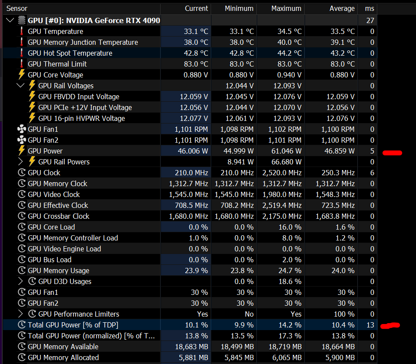The height and width of the screenshot is (364, 416).
Task: Select the GPU Temperature sensor row
Action: coord(190,31)
